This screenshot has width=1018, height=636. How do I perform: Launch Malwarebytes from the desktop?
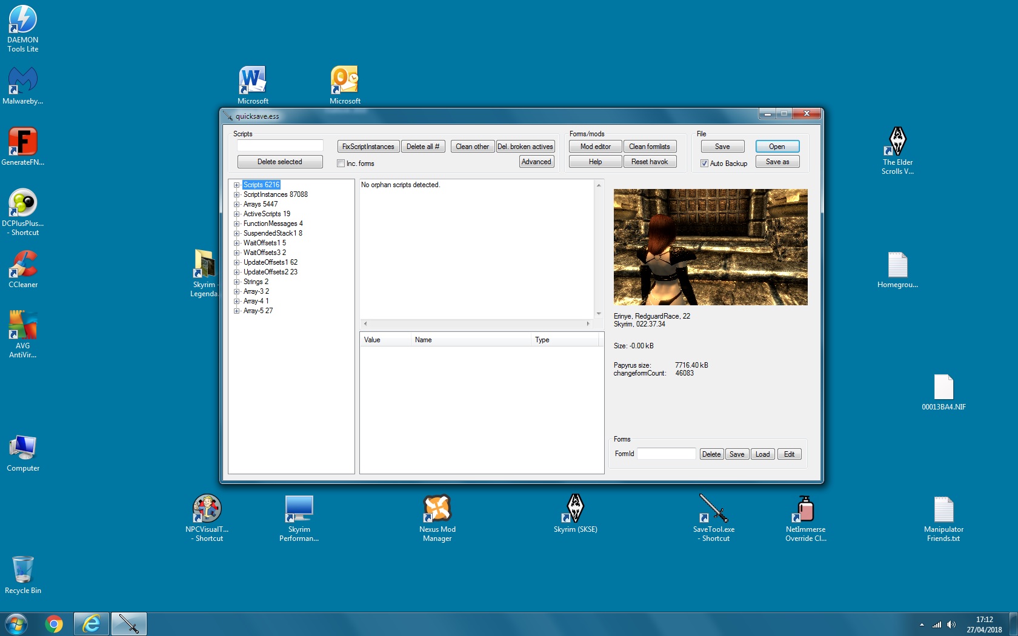pyautogui.click(x=23, y=79)
